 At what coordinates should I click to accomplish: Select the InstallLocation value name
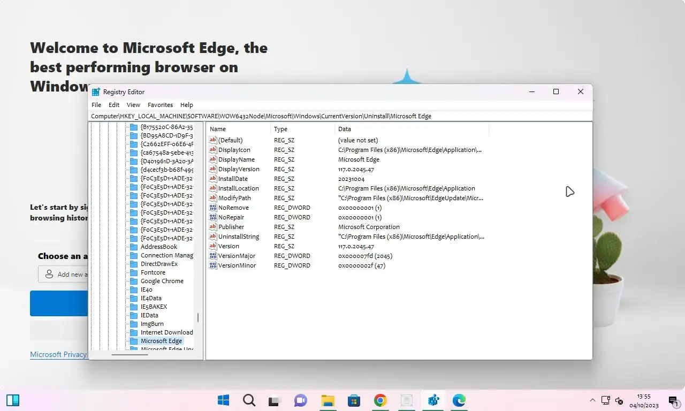[239, 188]
